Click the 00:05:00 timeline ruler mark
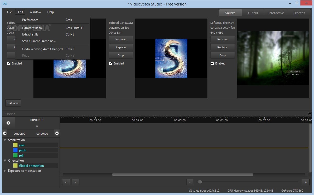Screen dimensions: 314x195 click(180, 121)
